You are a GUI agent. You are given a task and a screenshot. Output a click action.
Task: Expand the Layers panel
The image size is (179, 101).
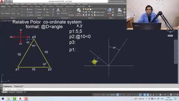(91, 18)
